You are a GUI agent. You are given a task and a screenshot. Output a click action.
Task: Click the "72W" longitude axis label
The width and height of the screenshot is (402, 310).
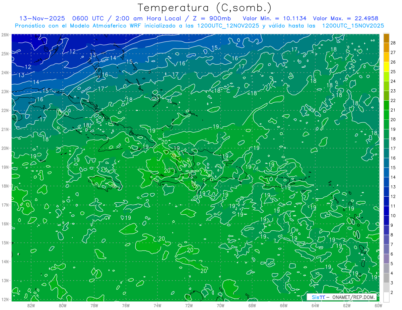(x=189, y=305)
